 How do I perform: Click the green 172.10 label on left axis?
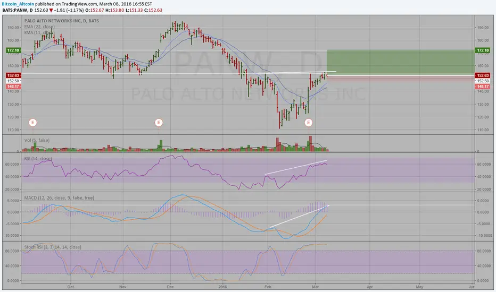click(x=13, y=50)
